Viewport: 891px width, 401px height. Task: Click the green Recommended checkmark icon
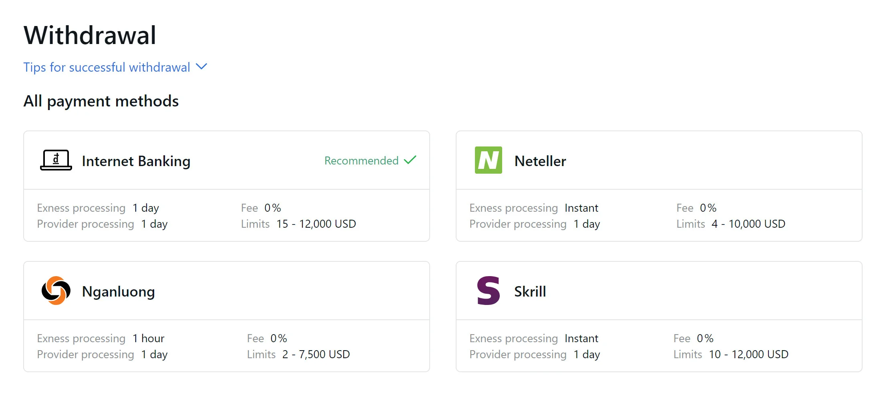411,160
